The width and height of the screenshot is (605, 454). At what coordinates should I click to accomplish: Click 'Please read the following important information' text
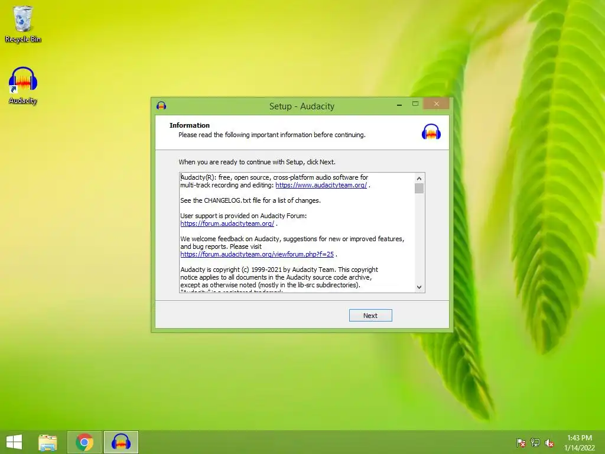[x=272, y=135]
